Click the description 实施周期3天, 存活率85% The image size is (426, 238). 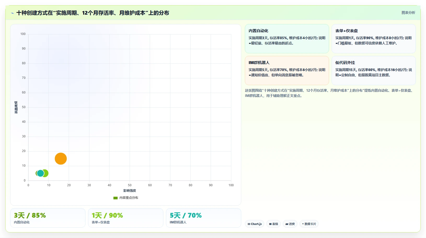(x=287, y=40)
